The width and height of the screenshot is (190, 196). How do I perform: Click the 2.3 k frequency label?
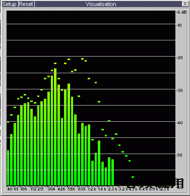[112, 189]
